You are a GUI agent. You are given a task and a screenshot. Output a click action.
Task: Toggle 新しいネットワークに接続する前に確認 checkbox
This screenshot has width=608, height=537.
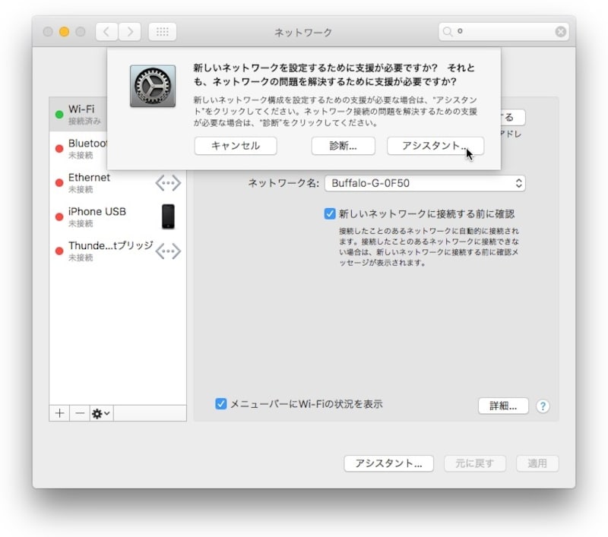[x=330, y=214]
